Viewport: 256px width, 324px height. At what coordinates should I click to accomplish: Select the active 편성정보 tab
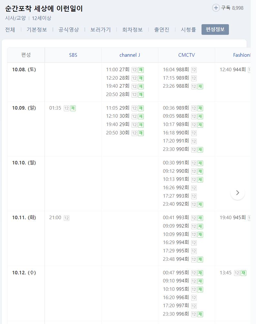(x=215, y=29)
